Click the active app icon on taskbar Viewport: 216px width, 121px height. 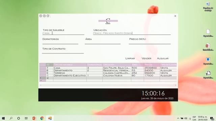pos(50,118)
